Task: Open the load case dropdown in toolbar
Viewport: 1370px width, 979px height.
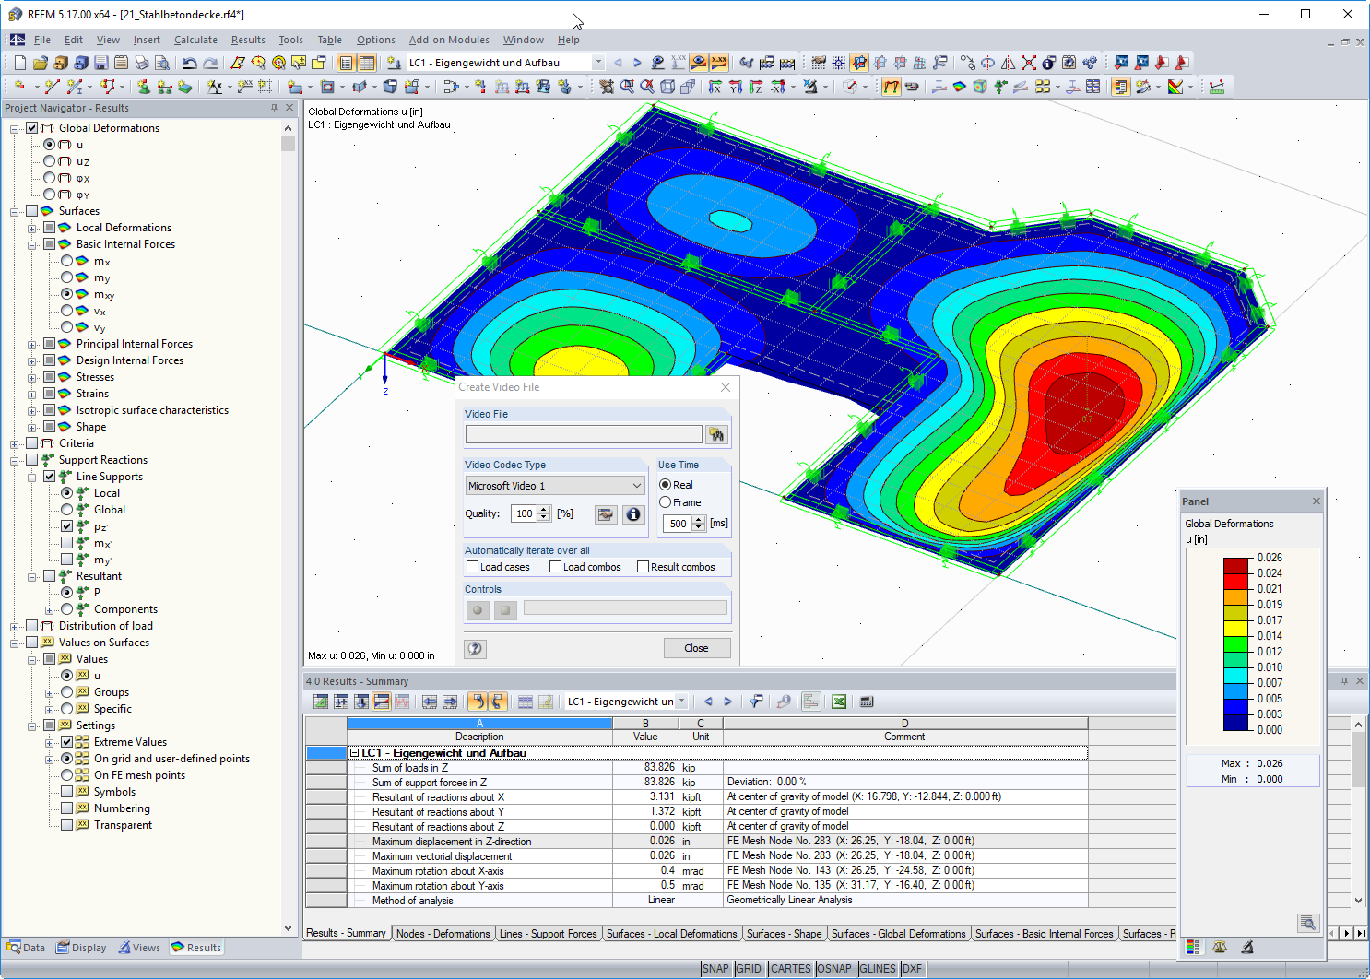Action: coord(597,63)
